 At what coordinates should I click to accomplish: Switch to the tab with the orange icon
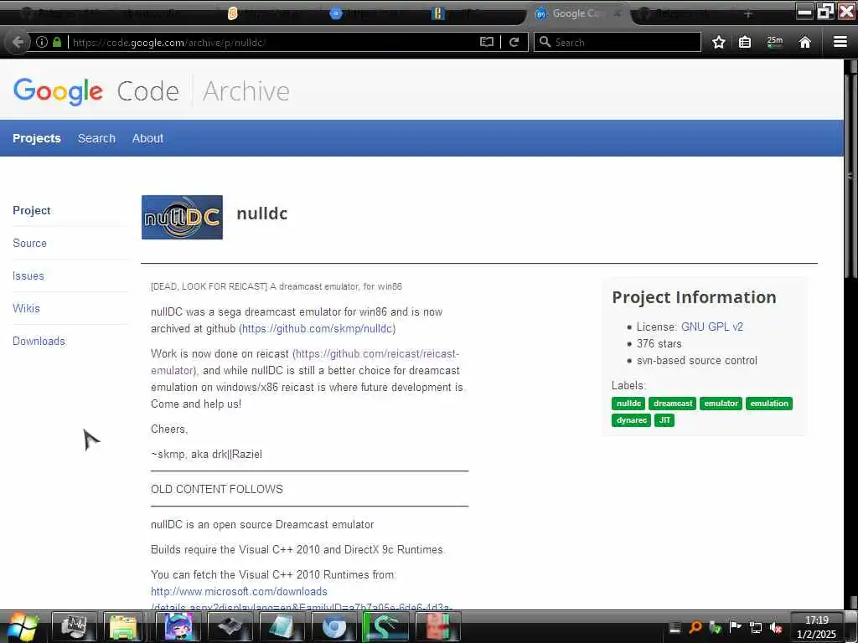[x=233, y=13]
